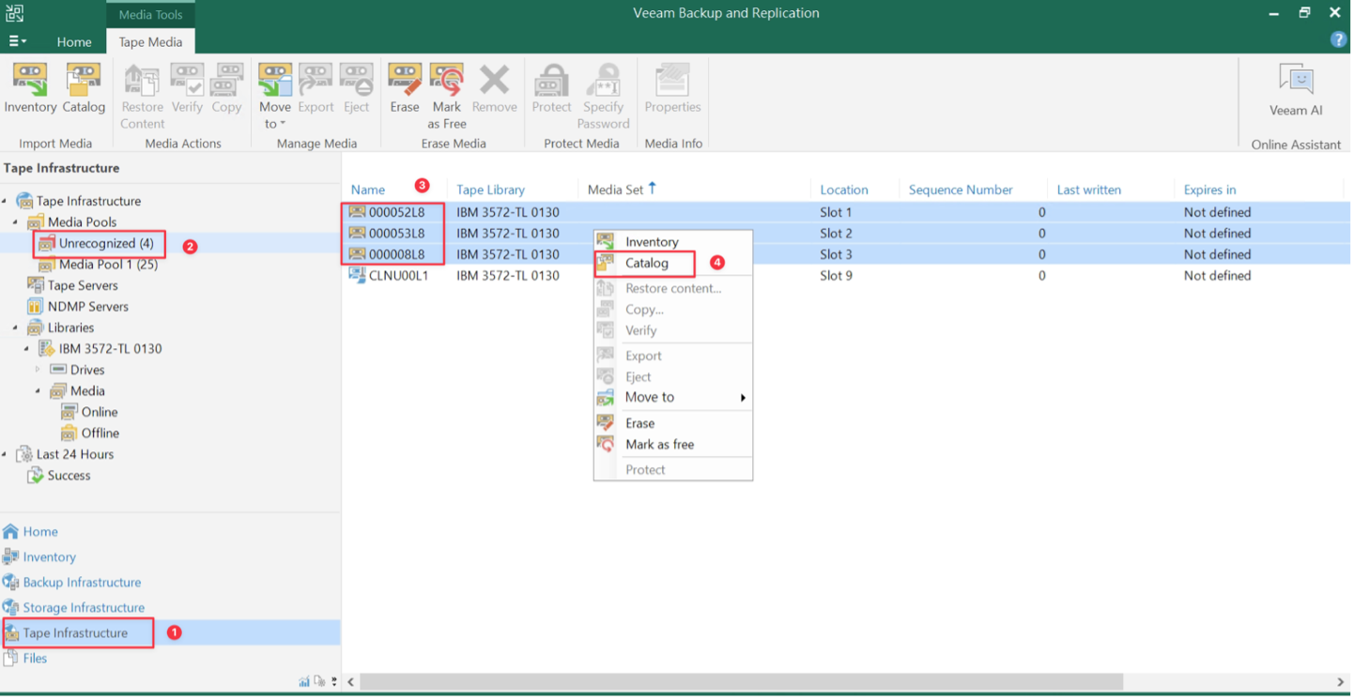
Task: Click the Remove ribbon icon
Action: (495, 89)
